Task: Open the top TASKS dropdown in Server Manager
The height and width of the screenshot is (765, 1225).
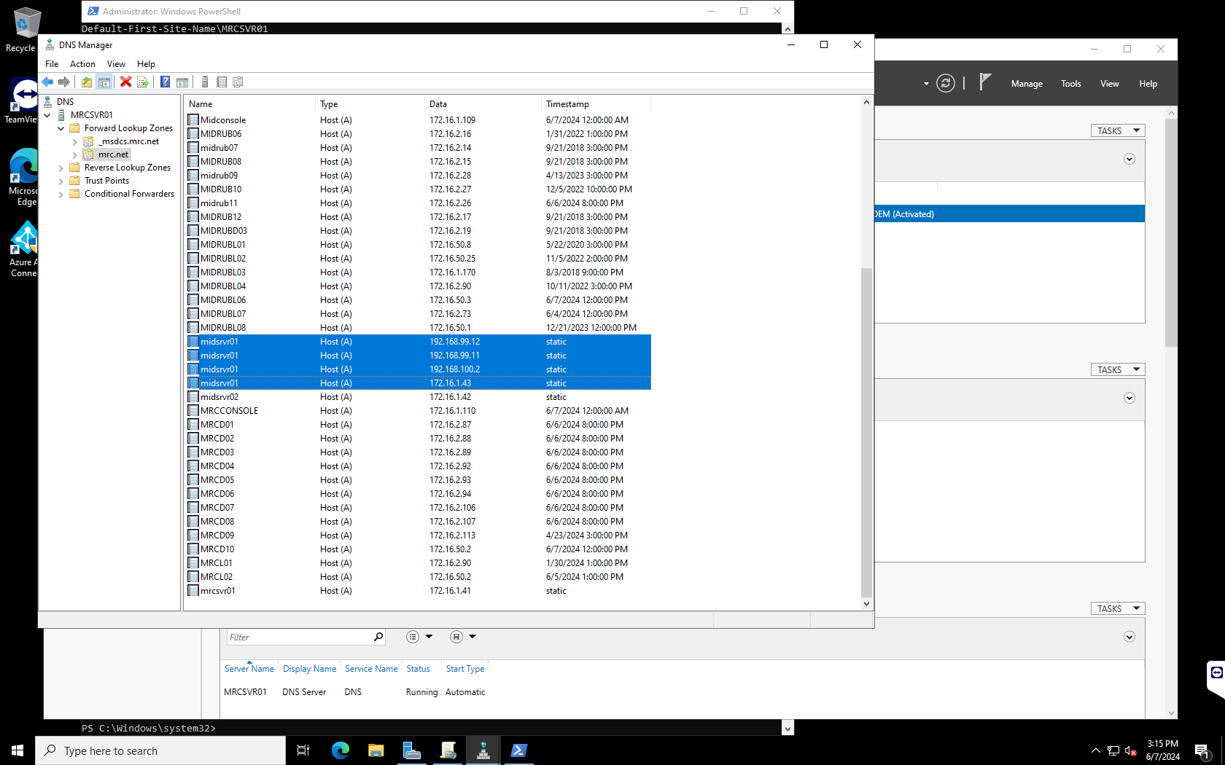Action: [1117, 130]
